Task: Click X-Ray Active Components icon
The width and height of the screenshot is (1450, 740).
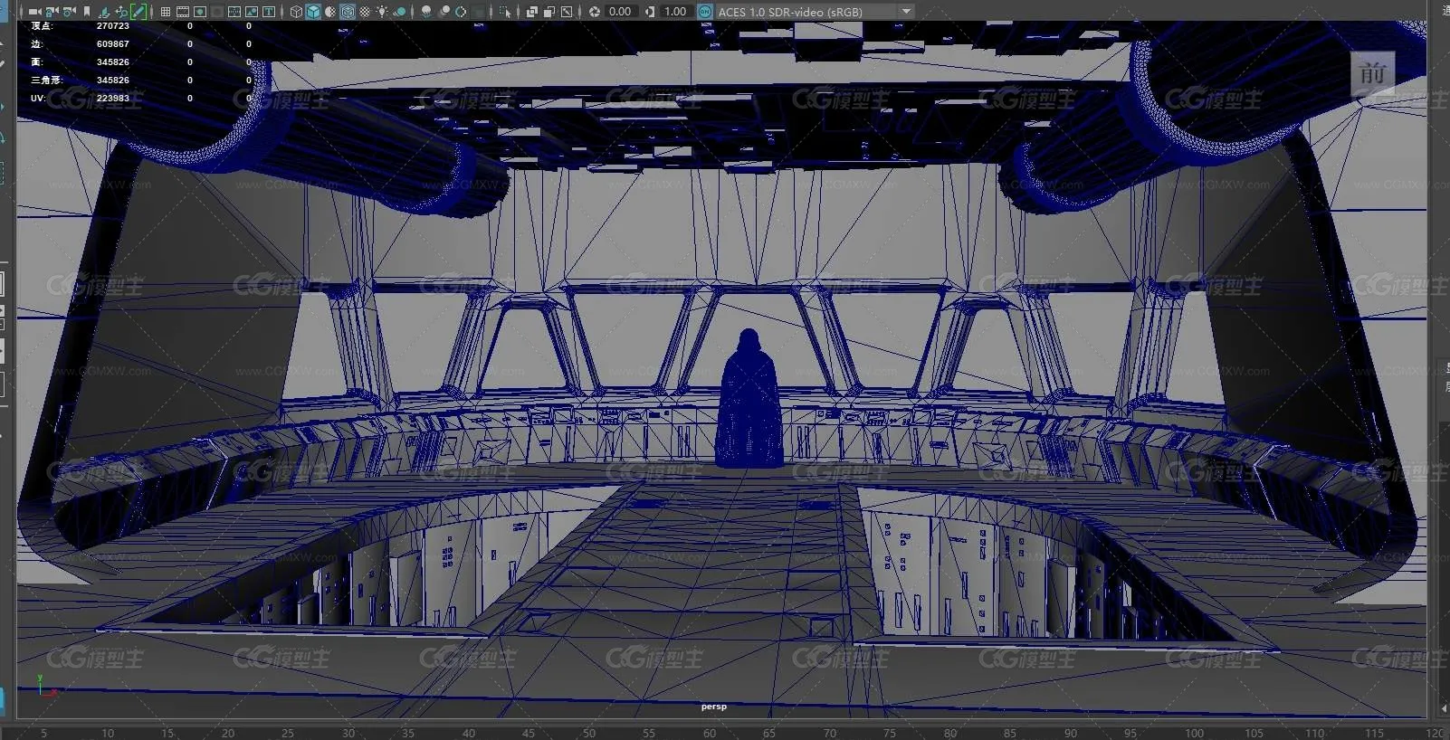Action: point(549,12)
